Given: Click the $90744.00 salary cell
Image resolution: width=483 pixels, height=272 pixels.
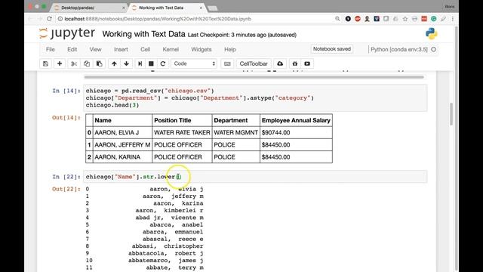Looking at the screenshot, I should click(296, 133).
